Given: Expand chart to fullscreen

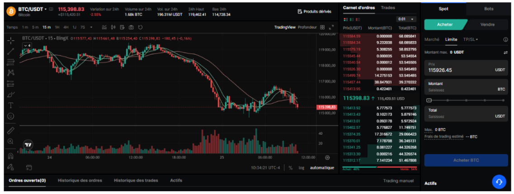Looking at the screenshot, I should coord(331,27).
